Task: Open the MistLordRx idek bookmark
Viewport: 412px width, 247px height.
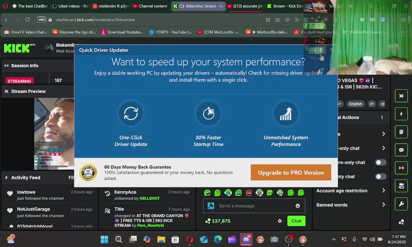Action: coord(267,32)
